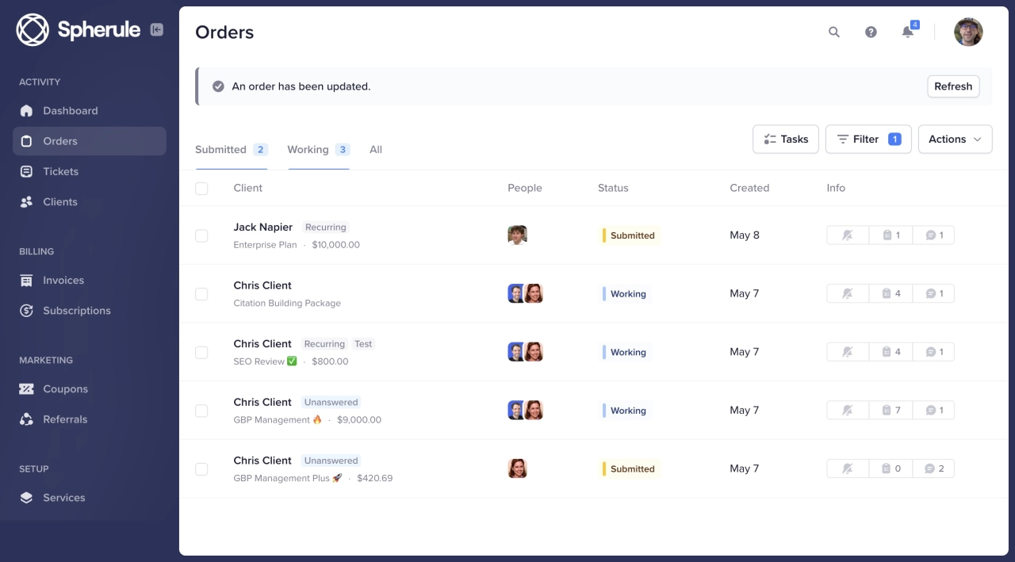The height and width of the screenshot is (562, 1015).
Task: Collapse the sidebar using arrow icon
Action: [157, 30]
